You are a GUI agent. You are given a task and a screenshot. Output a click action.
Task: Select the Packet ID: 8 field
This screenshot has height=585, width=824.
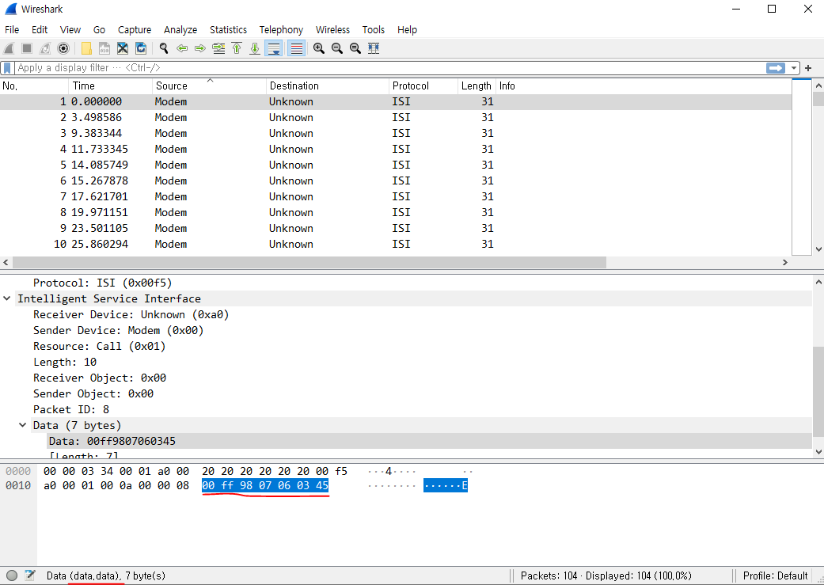71,409
